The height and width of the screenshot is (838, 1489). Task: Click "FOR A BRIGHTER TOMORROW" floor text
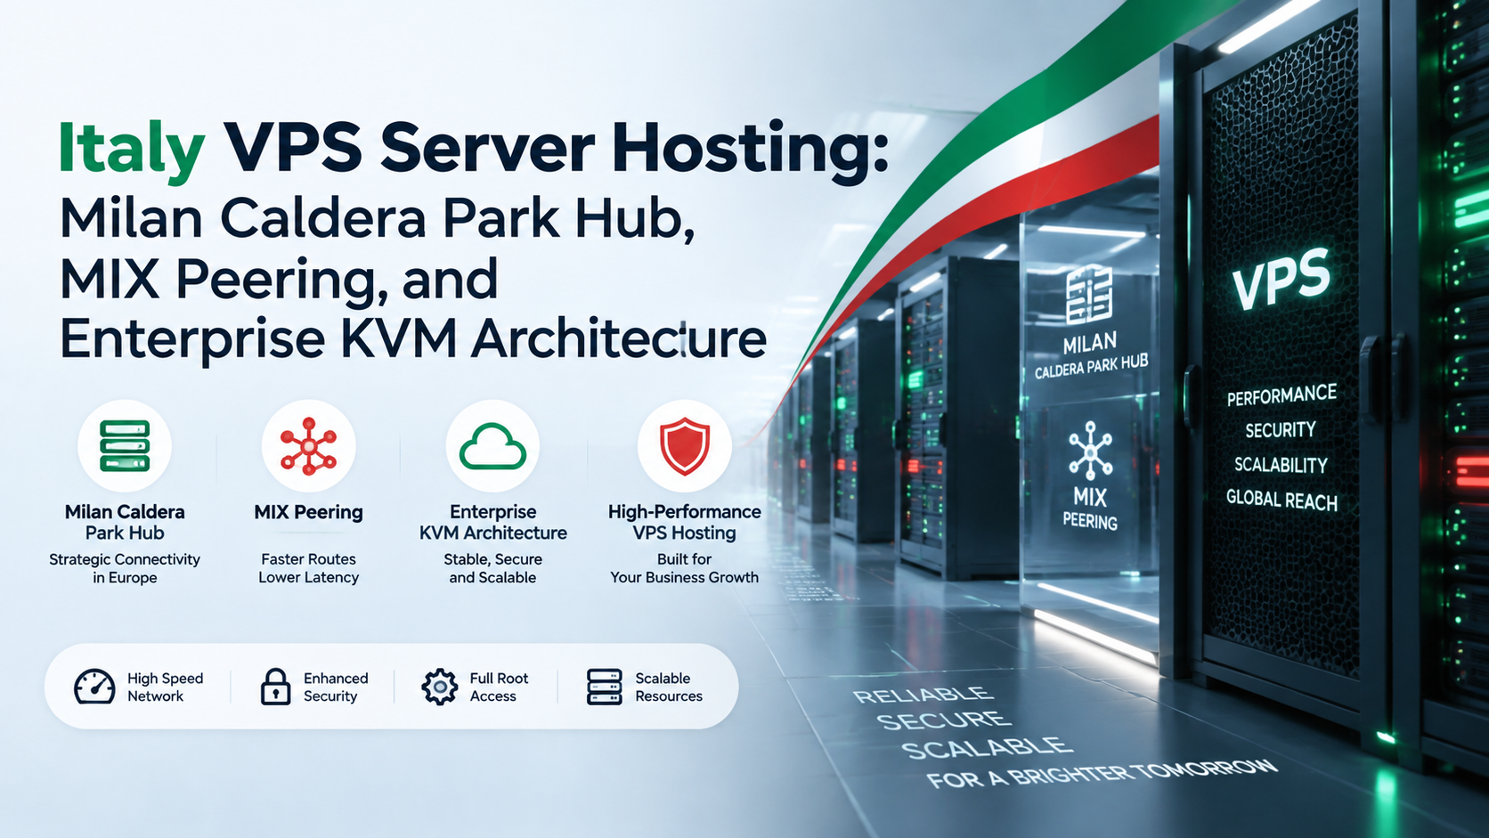click(1102, 774)
